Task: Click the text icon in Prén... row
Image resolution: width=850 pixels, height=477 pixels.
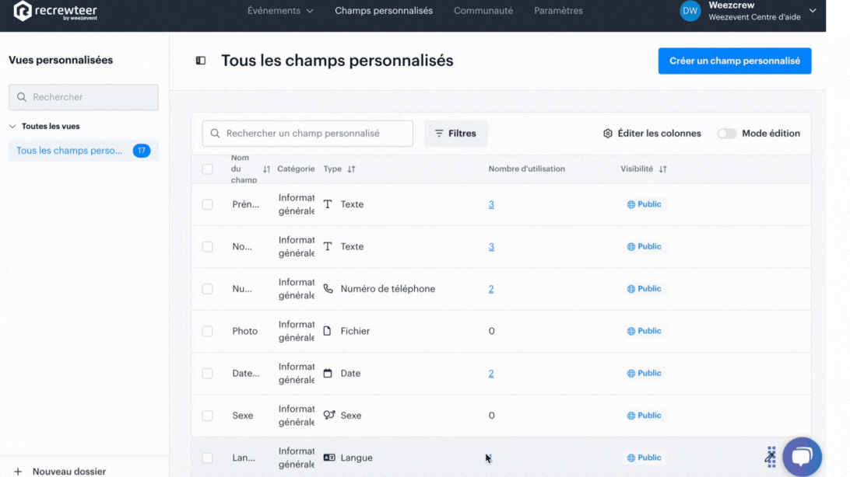Action: (328, 204)
